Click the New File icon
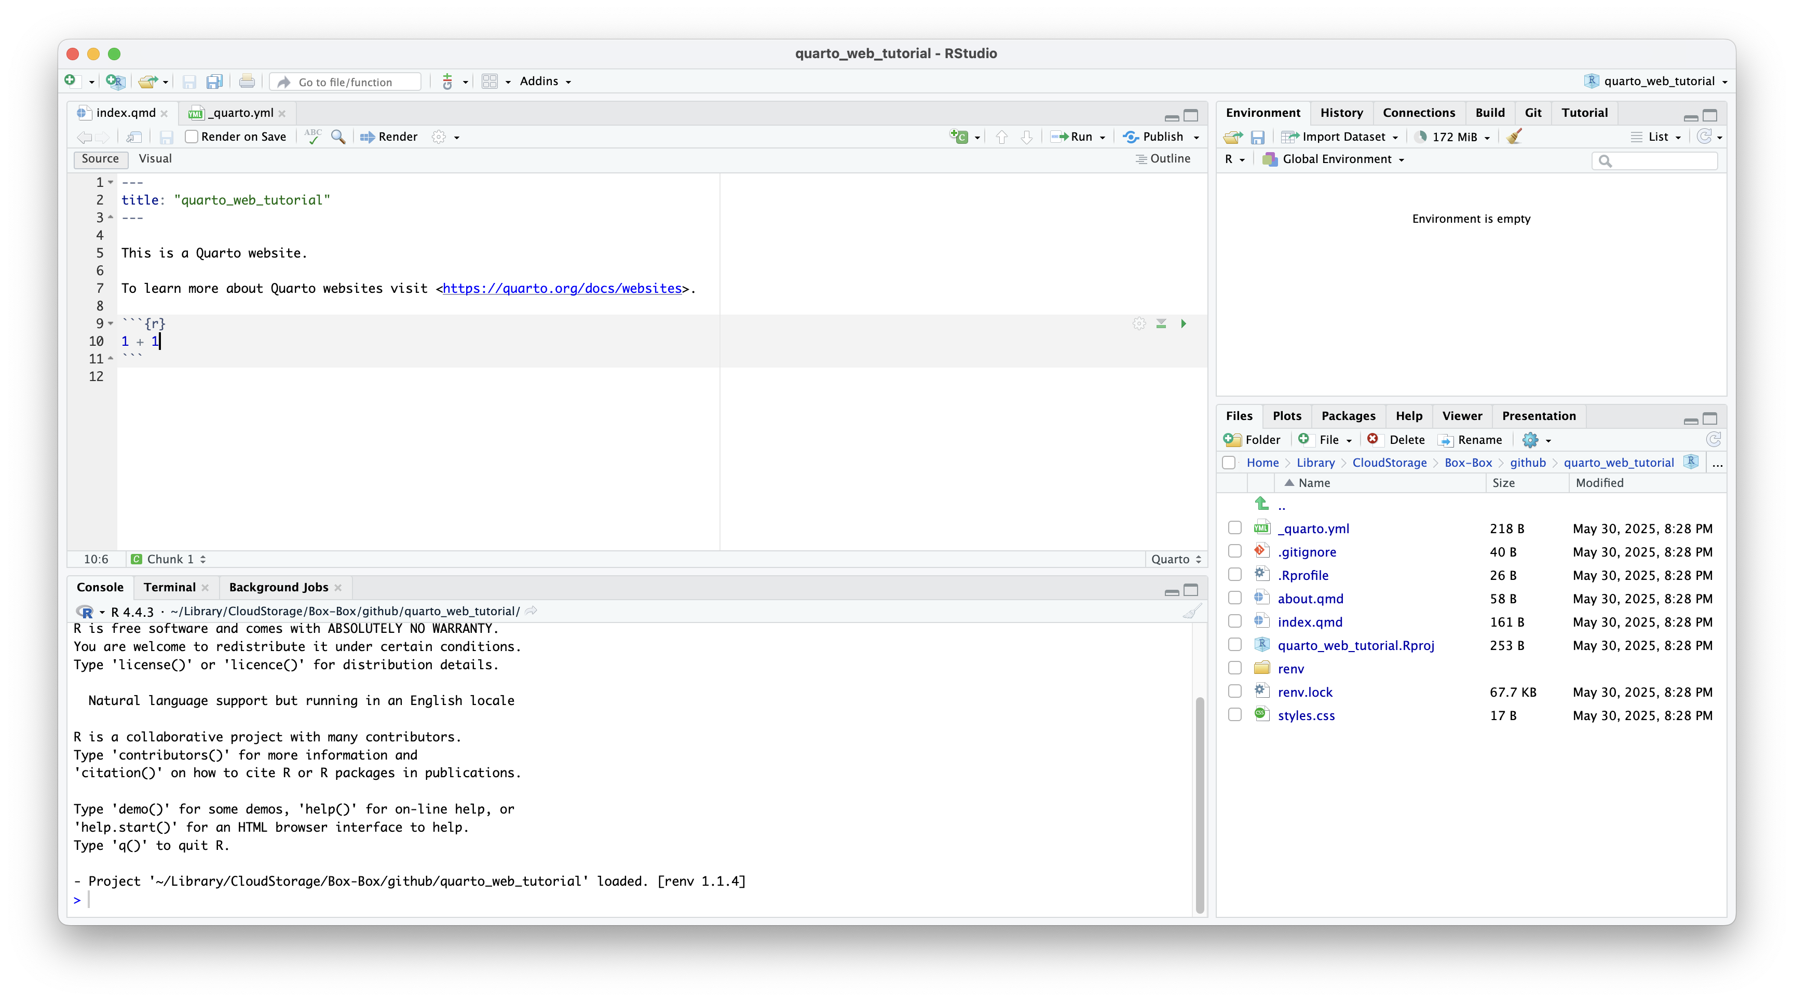Image resolution: width=1794 pixels, height=1002 pixels. [x=71, y=81]
